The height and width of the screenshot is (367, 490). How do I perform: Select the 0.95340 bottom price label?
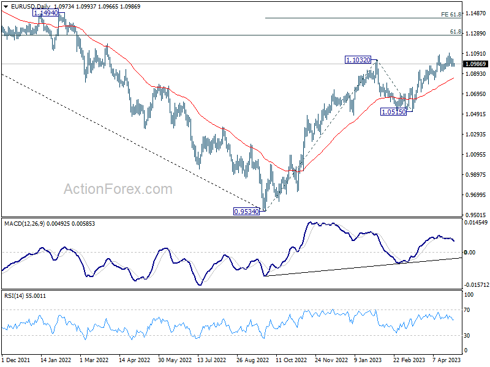(247, 212)
